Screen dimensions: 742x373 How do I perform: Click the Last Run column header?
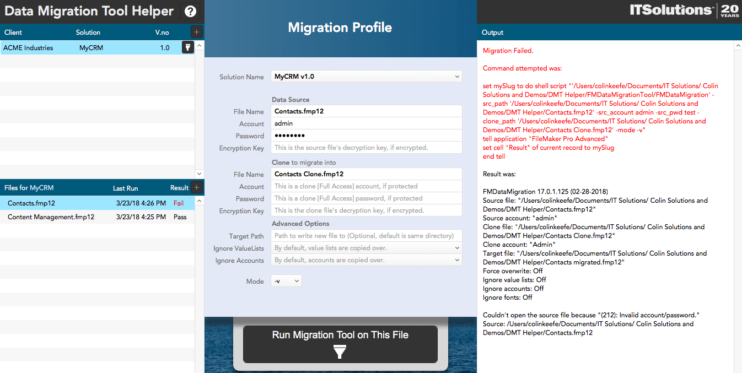click(x=126, y=188)
